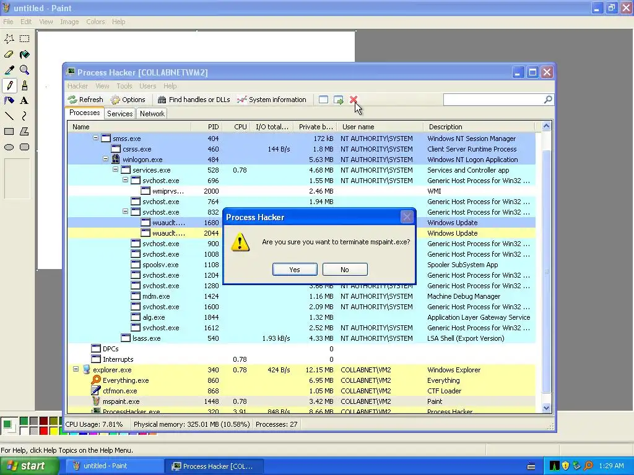Select wmiprvs process with PID 2000

pos(302,191)
